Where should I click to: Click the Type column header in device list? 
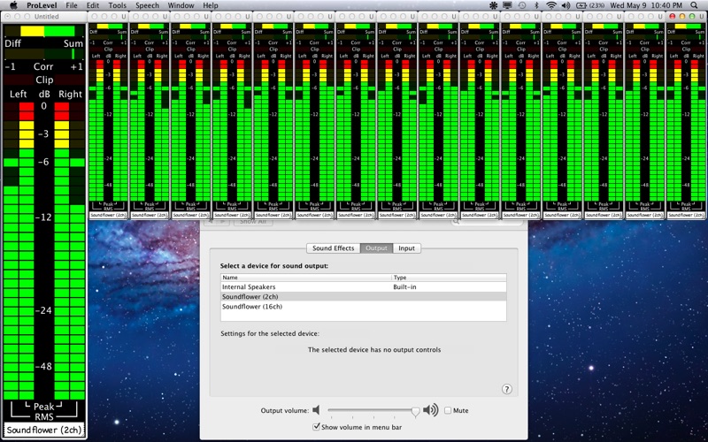pyautogui.click(x=450, y=278)
